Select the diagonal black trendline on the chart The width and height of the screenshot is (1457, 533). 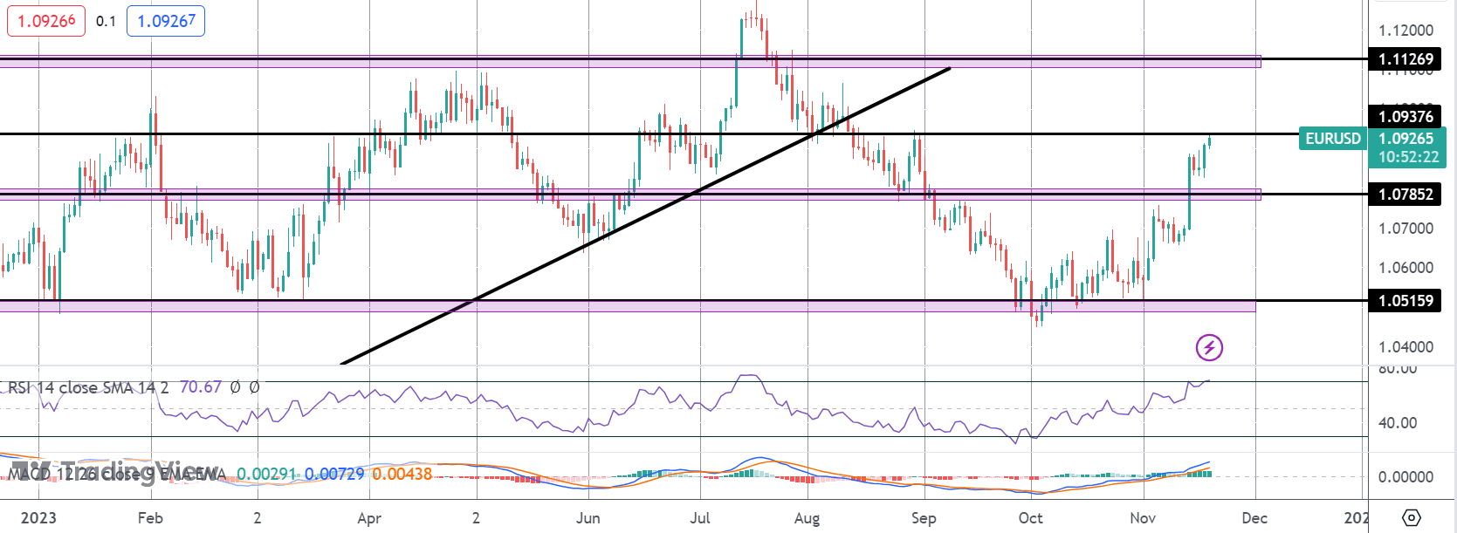[646, 215]
